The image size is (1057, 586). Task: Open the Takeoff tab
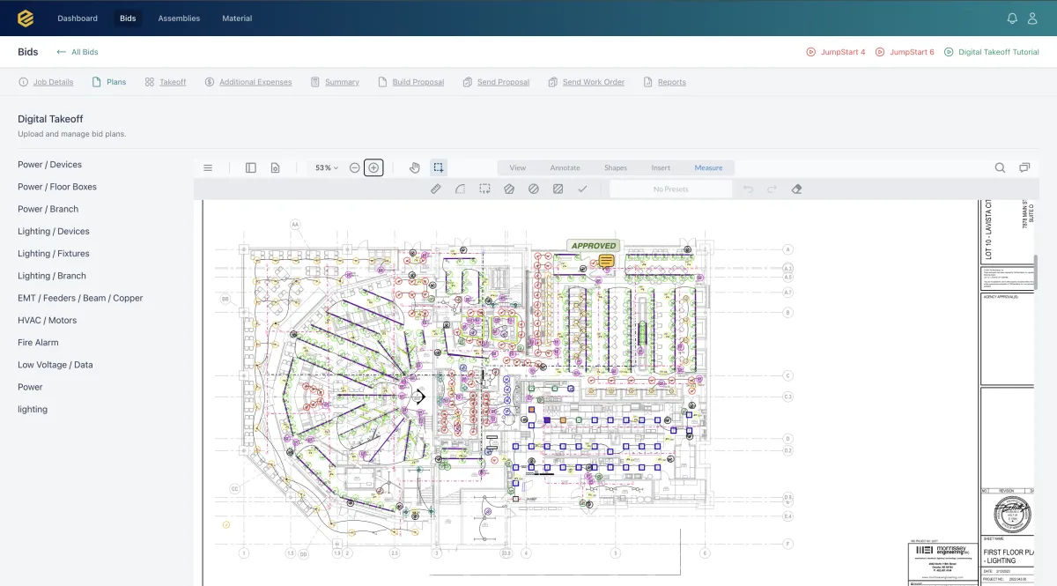point(166,82)
